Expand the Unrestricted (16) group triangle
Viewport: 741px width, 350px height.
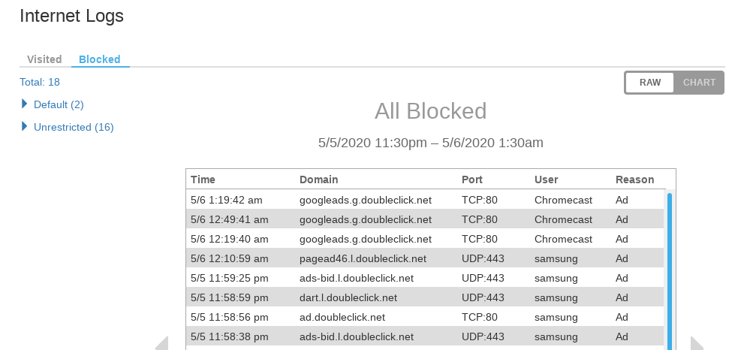pos(25,126)
